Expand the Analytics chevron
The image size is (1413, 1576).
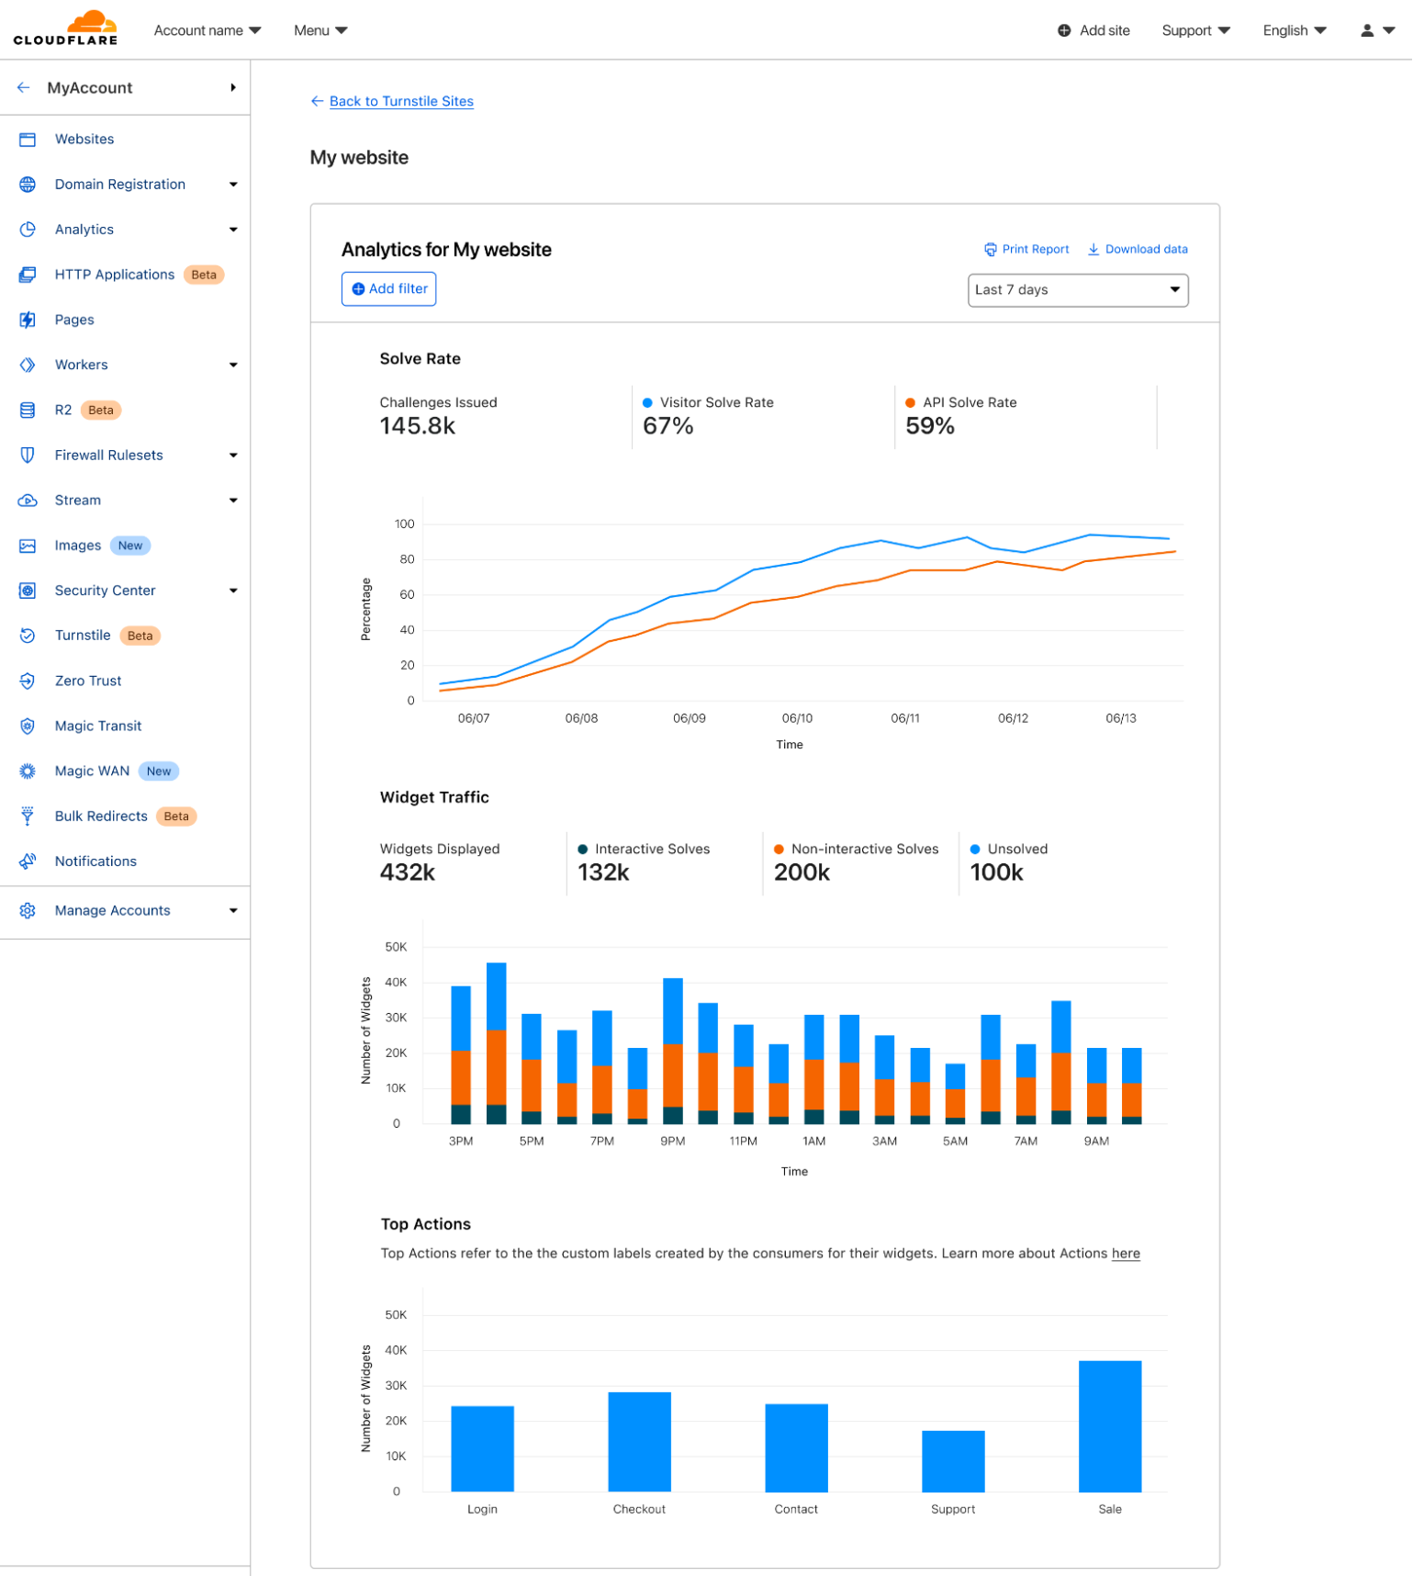(x=233, y=230)
